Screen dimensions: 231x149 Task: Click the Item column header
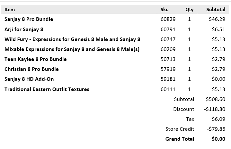10,10
